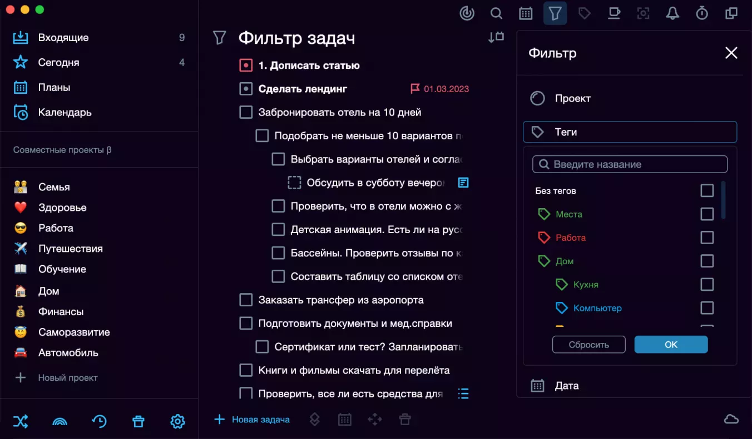The image size is (752, 439).
Task: Open the focus radar icon in top toolbar
Action: pyautogui.click(x=467, y=13)
